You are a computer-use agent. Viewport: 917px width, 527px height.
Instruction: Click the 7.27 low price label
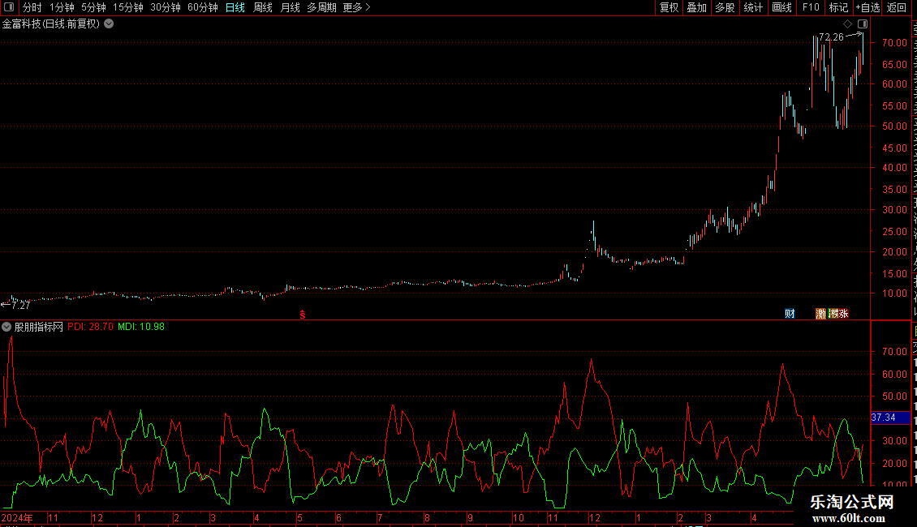tap(20, 305)
